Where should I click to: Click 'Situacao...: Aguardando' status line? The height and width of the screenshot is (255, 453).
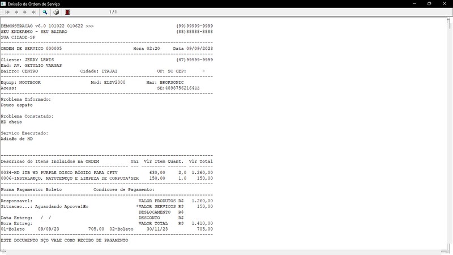click(45, 207)
